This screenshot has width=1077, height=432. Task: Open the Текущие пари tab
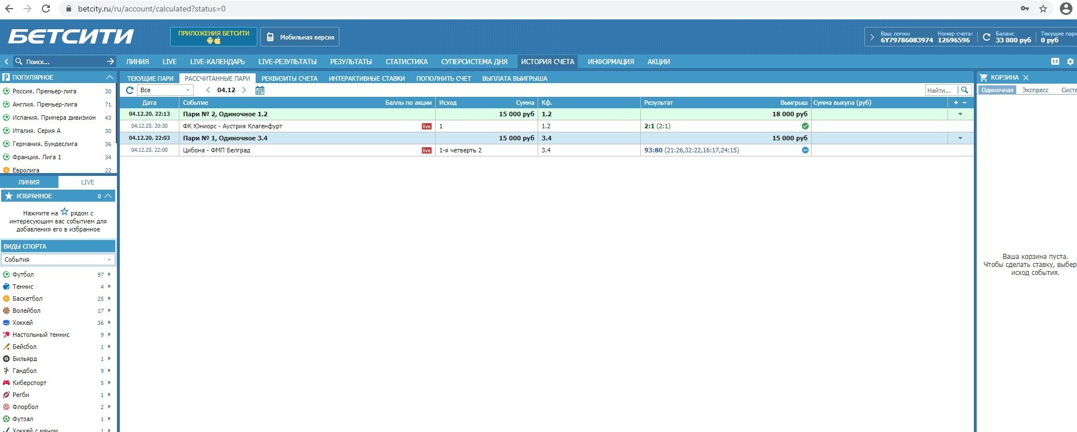[150, 78]
